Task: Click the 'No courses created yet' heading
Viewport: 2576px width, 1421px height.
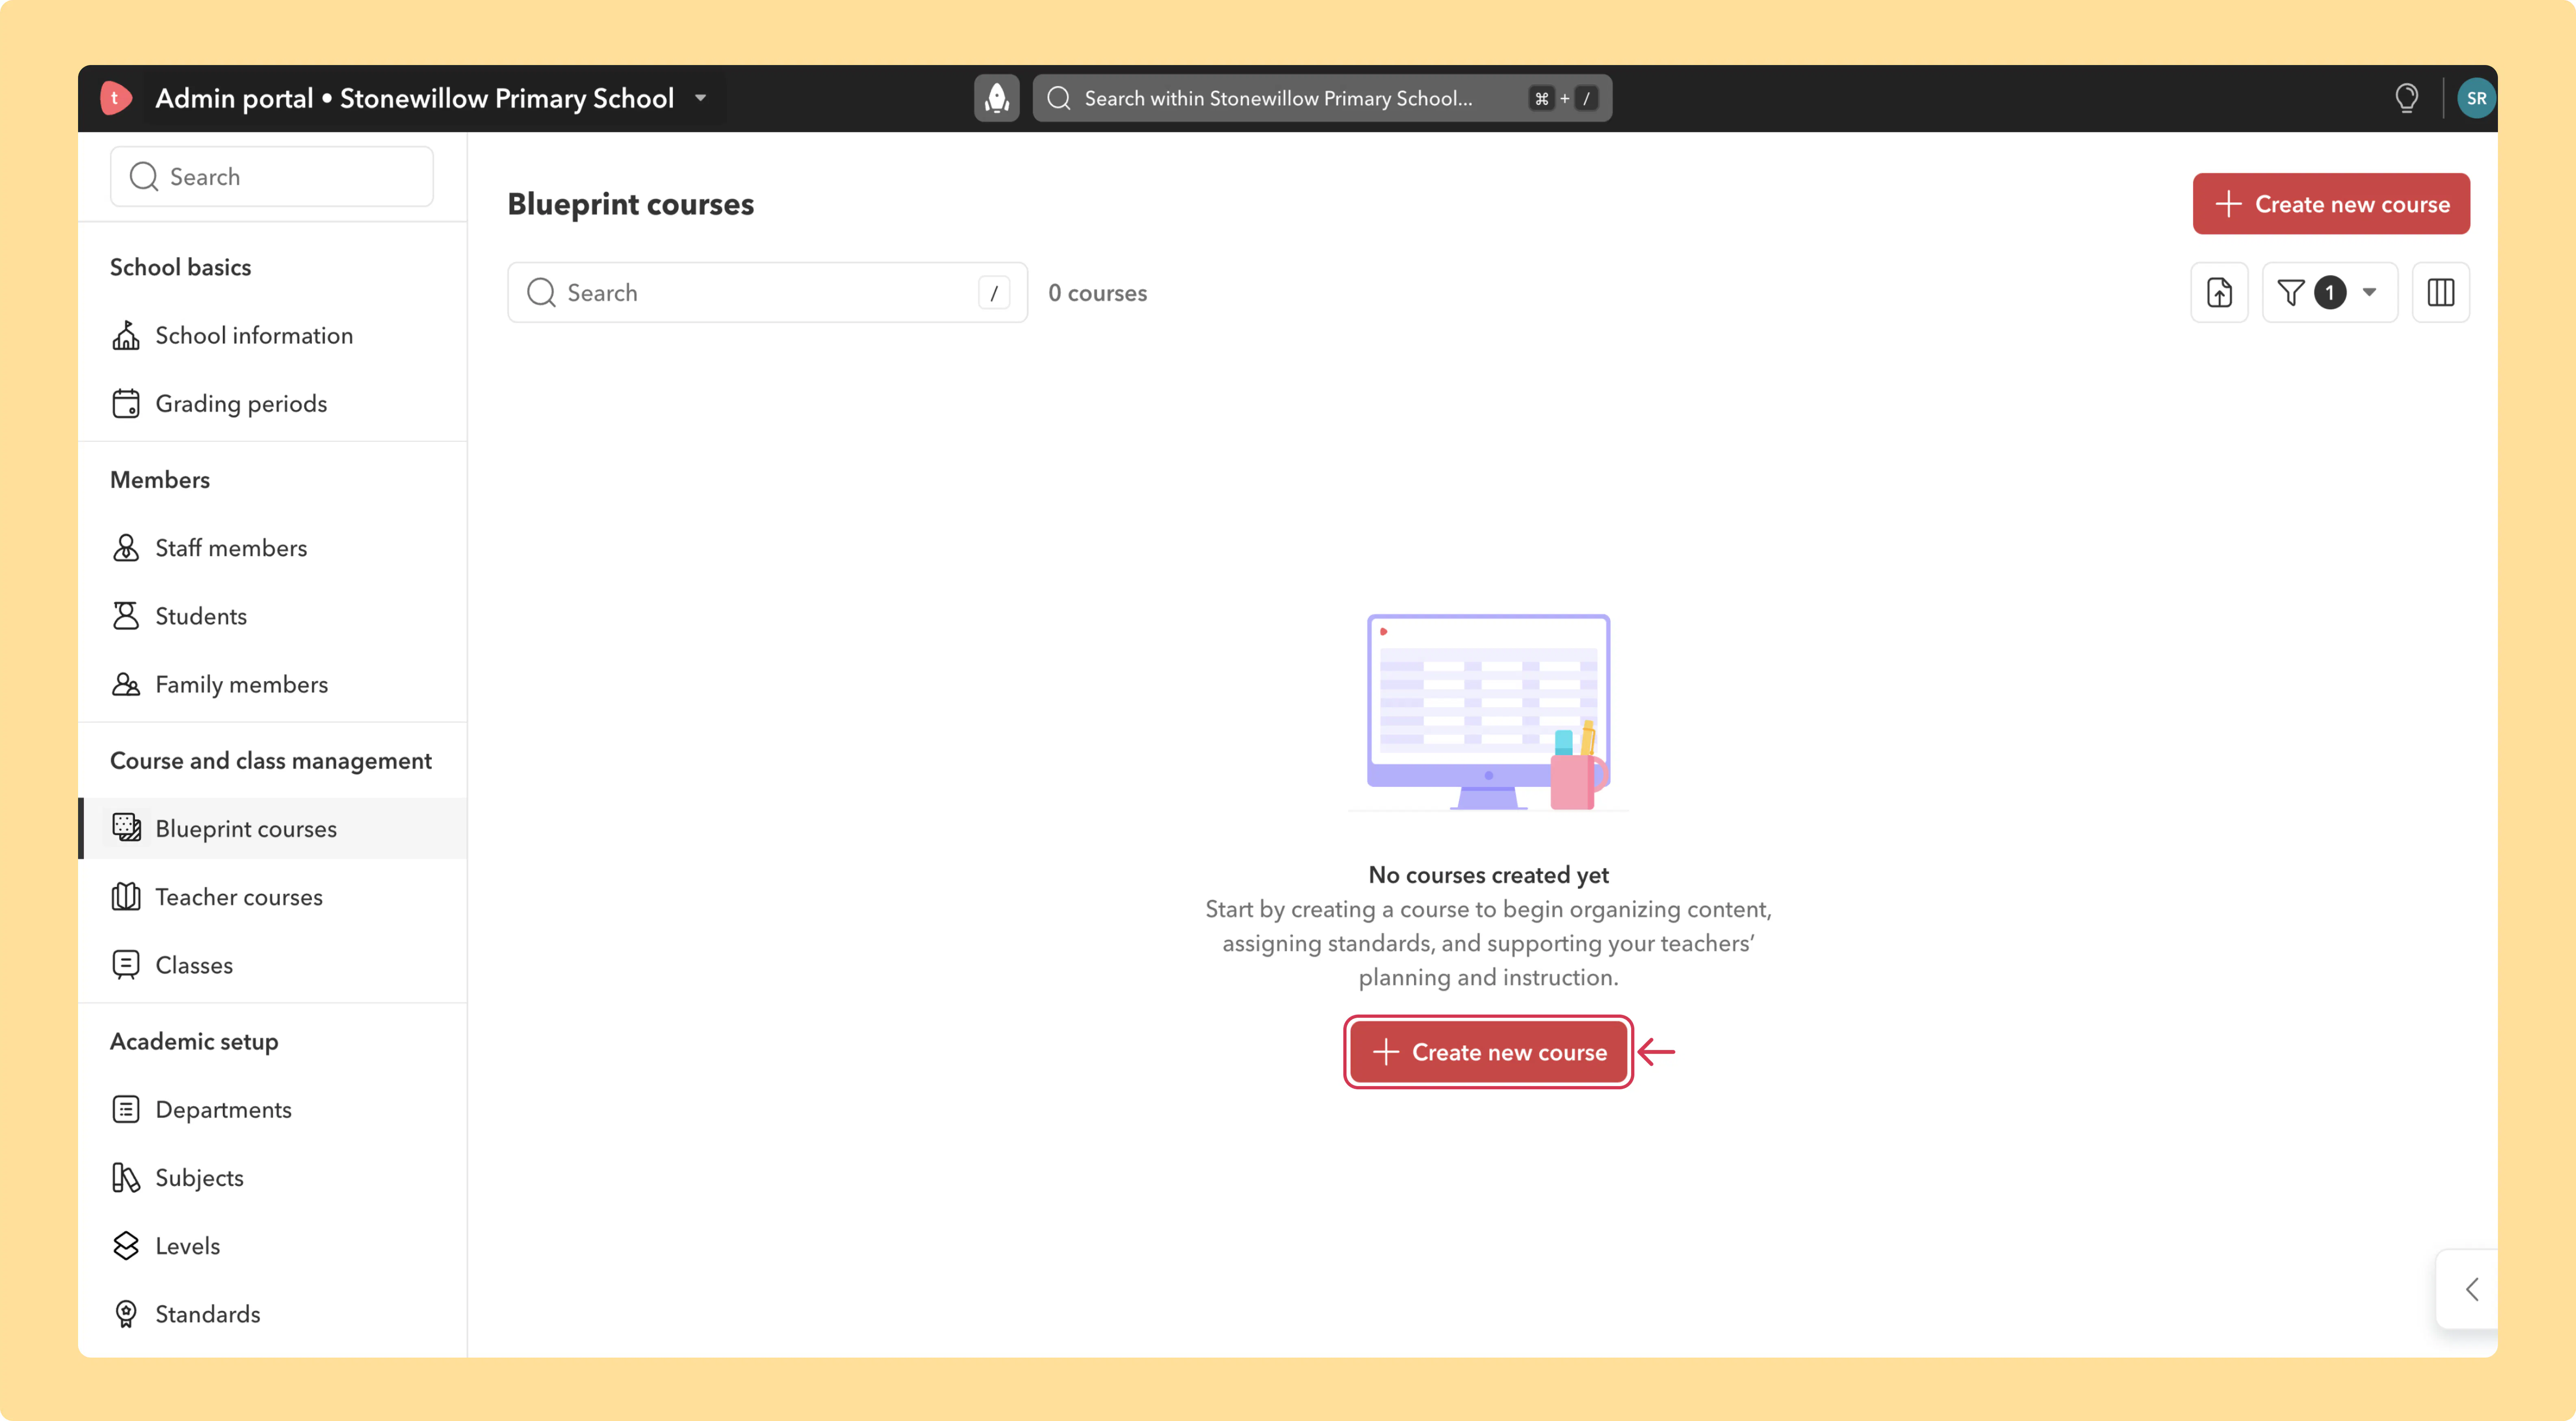Action: tap(1488, 875)
